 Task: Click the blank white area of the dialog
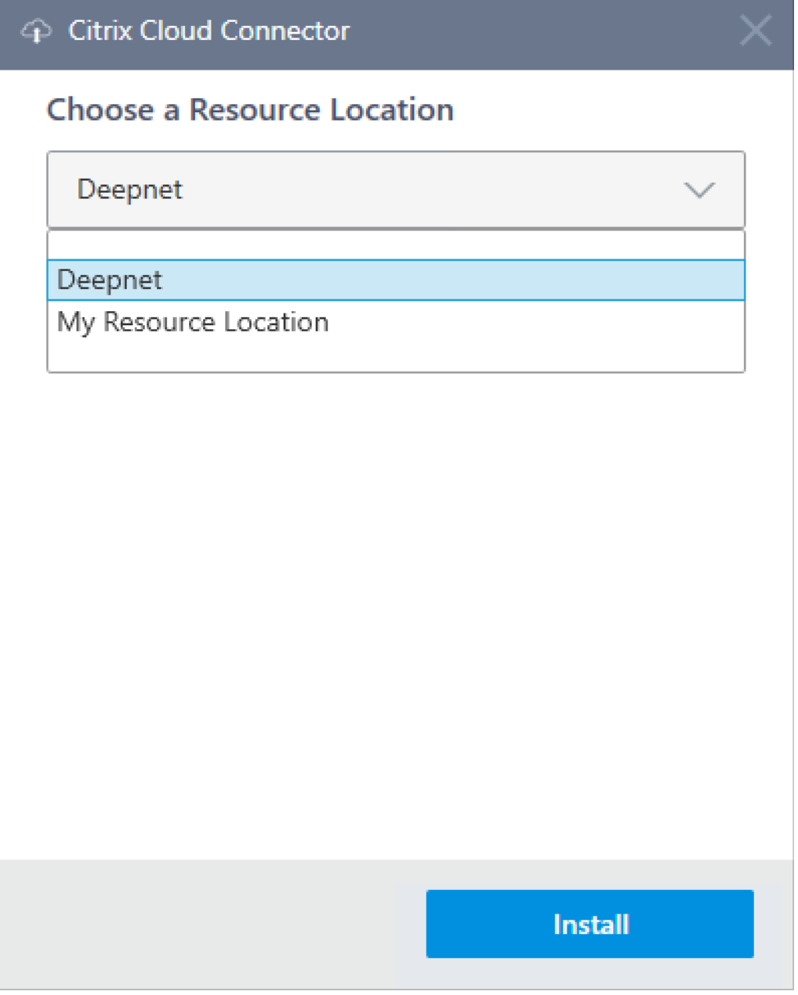[x=396, y=611]
